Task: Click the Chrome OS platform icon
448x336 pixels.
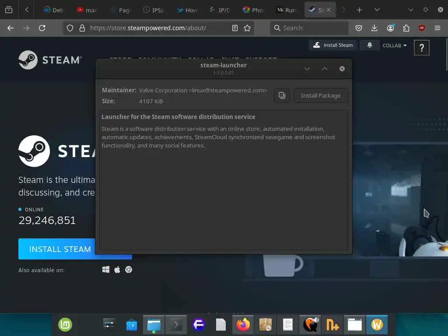Action: (x=129, y=269)
